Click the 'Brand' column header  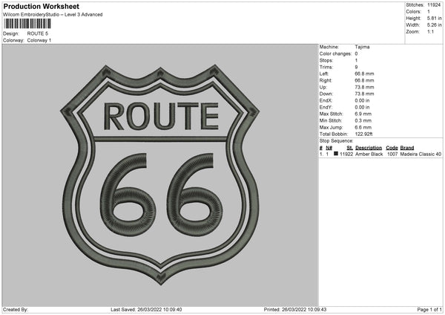407,148
